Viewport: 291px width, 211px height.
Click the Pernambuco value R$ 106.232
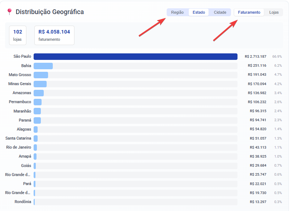point(257,102)
